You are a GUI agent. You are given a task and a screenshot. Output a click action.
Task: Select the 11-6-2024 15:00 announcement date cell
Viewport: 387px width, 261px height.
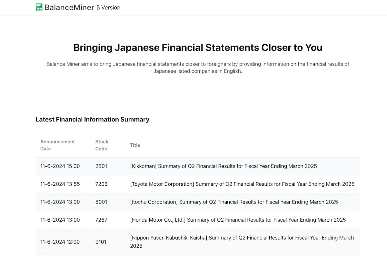pos(60,166)
